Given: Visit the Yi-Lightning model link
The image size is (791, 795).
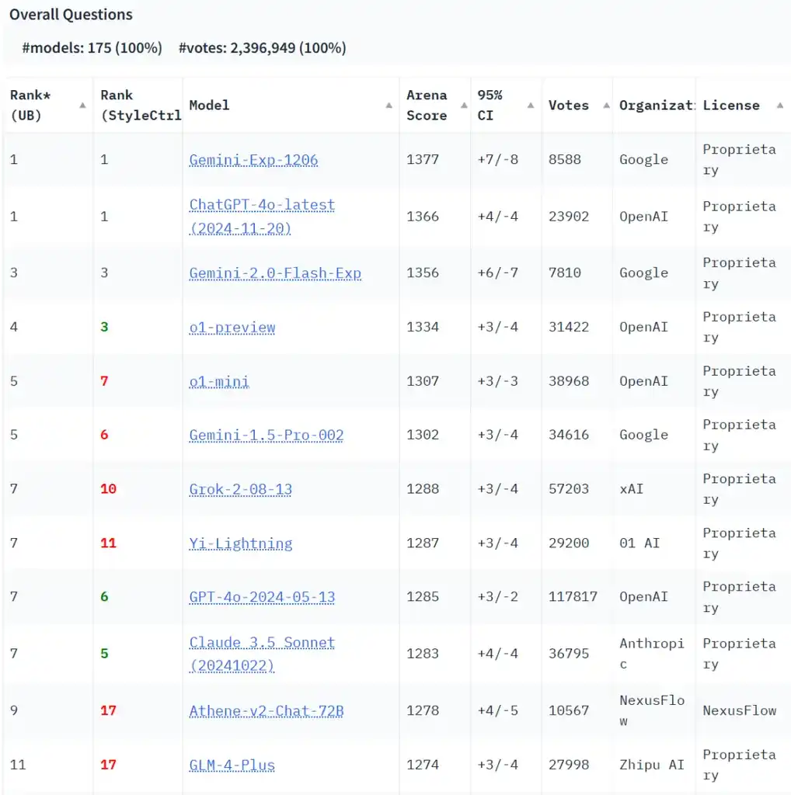Looking at the screenshot, I should (241, 543).
